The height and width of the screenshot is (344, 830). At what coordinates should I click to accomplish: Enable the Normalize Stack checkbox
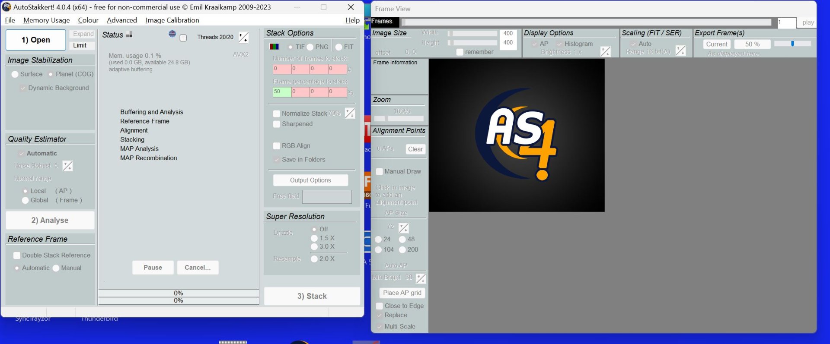coord(277,114)
